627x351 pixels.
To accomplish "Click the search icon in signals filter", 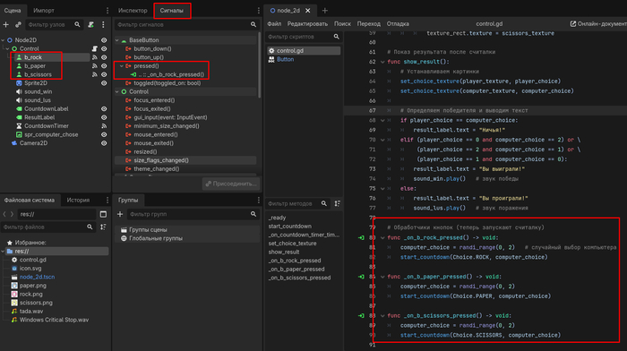I will click(253, 25).
